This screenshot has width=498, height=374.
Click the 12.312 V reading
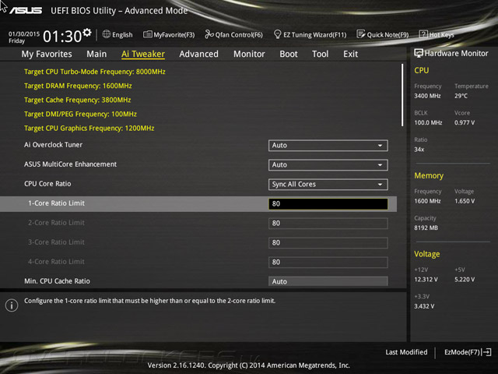pyautogui.click(x=426, y=279)
